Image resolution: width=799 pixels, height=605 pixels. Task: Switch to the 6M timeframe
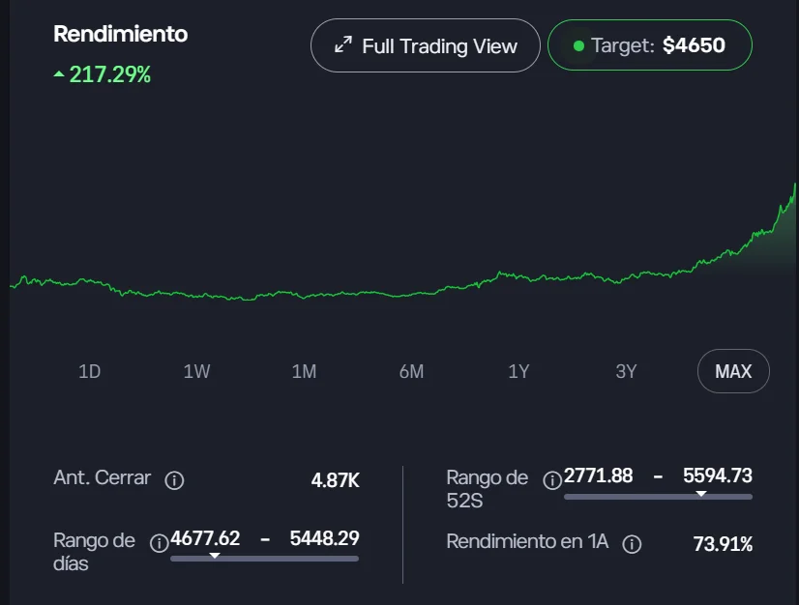[x=411, y=371]
